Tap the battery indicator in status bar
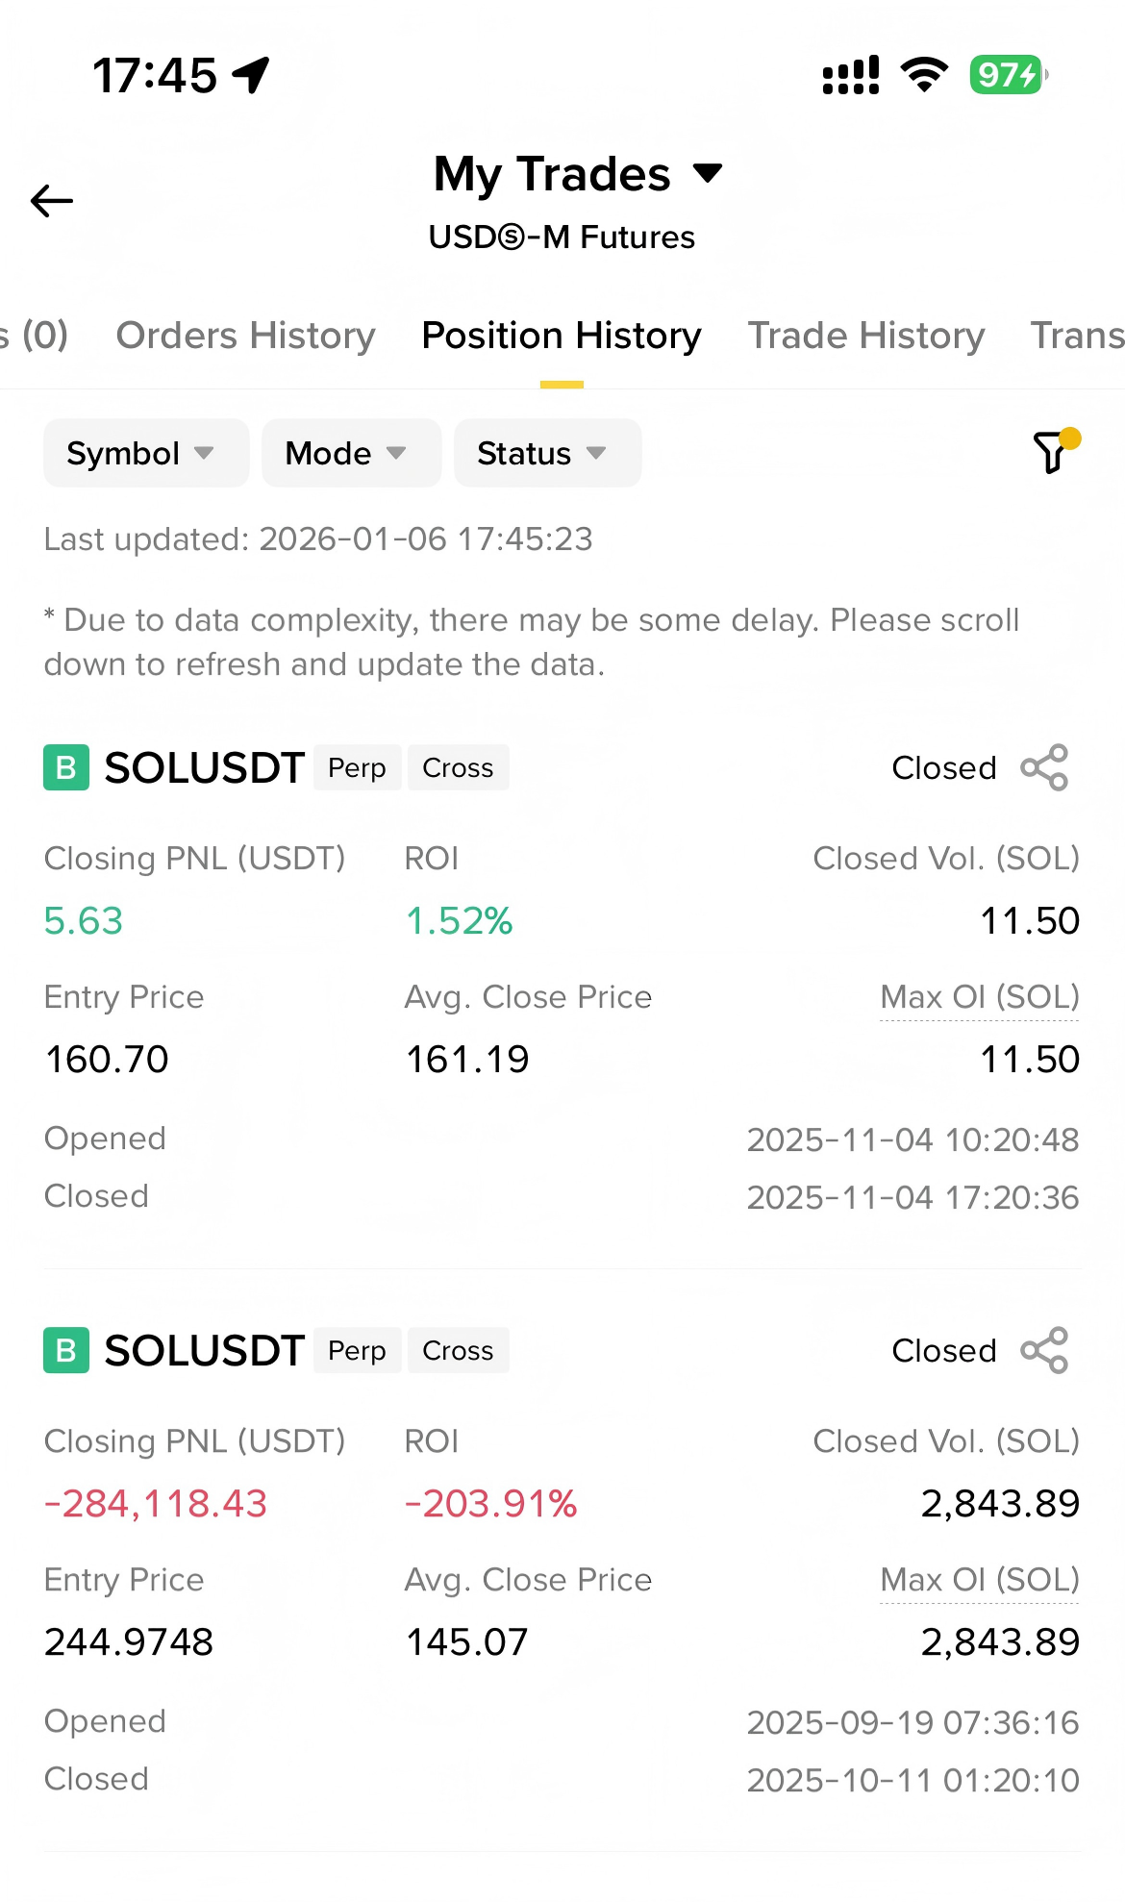Viewport: 1125px width, 1902px height. (1008, 75)
